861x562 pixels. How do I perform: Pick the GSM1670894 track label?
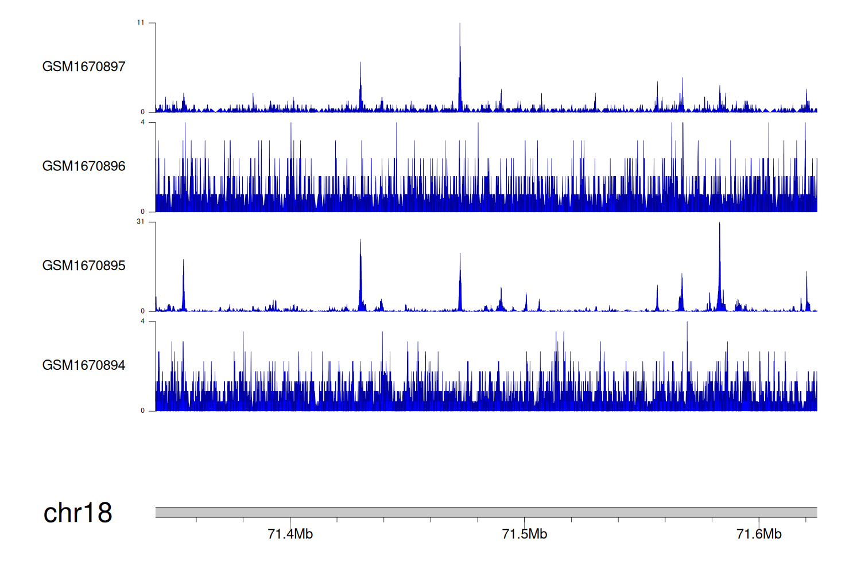(x=84, y=365)
